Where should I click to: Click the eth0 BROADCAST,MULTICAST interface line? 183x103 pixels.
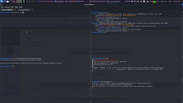[x=130, y=23]
